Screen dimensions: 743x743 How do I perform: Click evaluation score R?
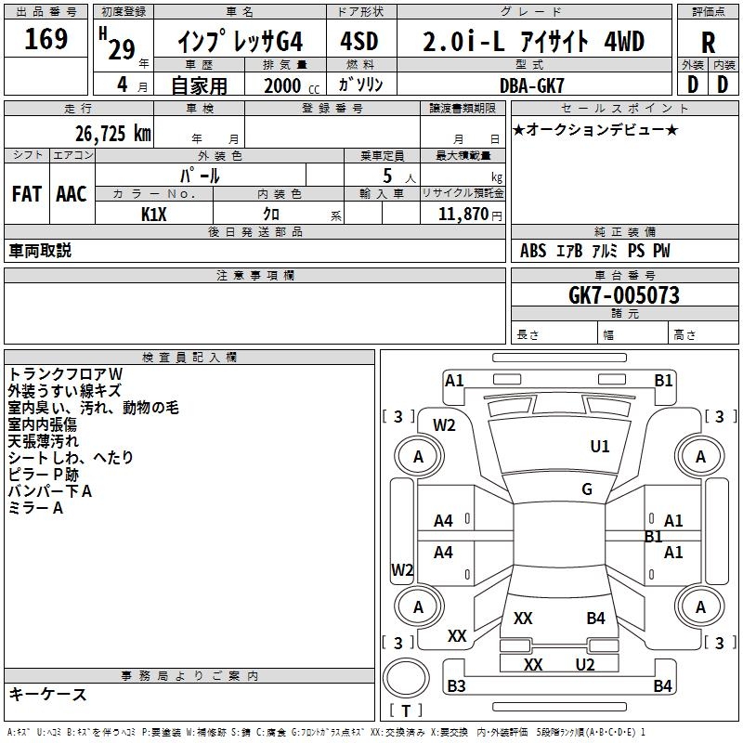click(708, 43)
